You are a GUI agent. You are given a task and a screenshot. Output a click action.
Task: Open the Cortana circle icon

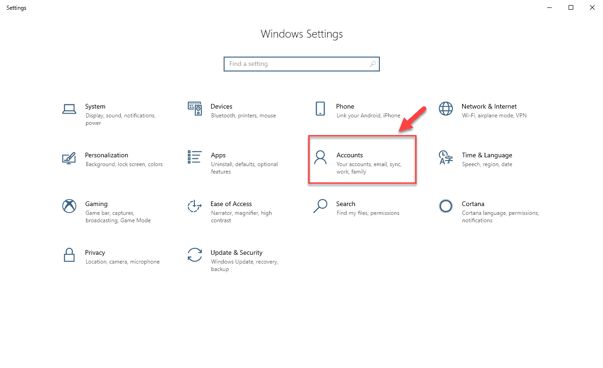(446, 206)
